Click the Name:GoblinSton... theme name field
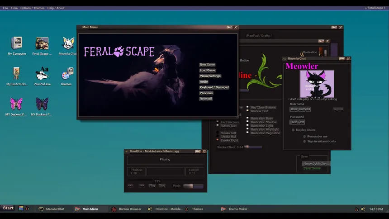This screenshot has width=389, height=219. pos(316,164)
